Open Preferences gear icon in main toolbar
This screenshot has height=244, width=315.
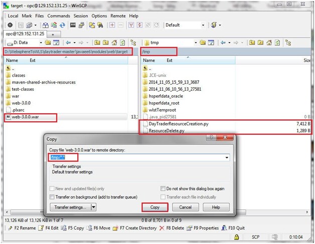click(10, 25)
